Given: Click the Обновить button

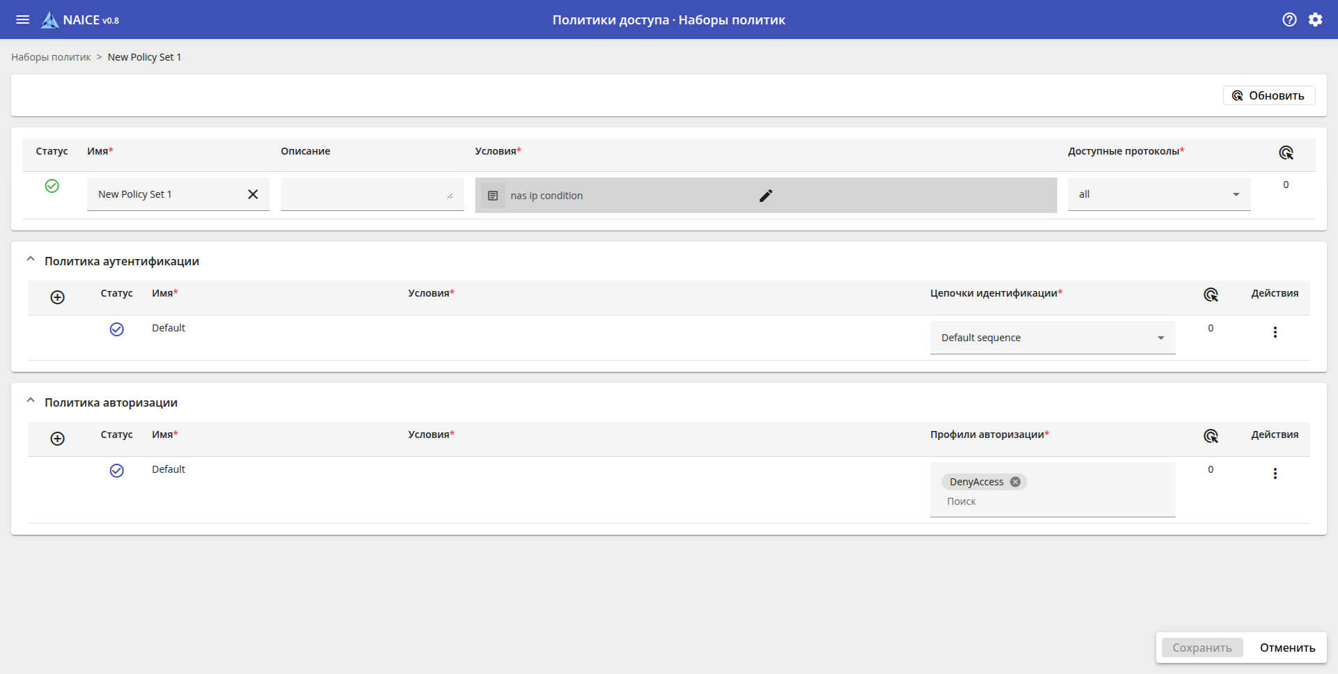Looking at the screenshot, I should click(1268, 95).
